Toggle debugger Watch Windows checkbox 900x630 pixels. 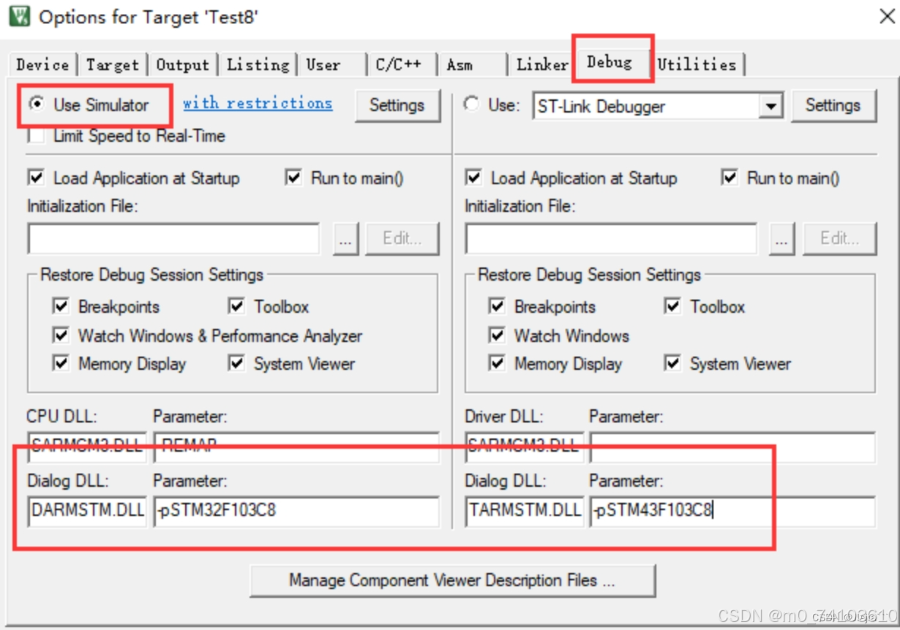pyautogui.click(x=497, y=335)
